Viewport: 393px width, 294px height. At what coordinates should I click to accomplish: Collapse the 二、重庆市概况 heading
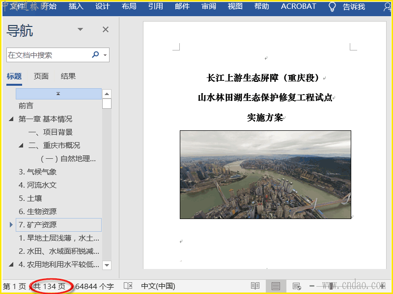click(x=21, y=146)
